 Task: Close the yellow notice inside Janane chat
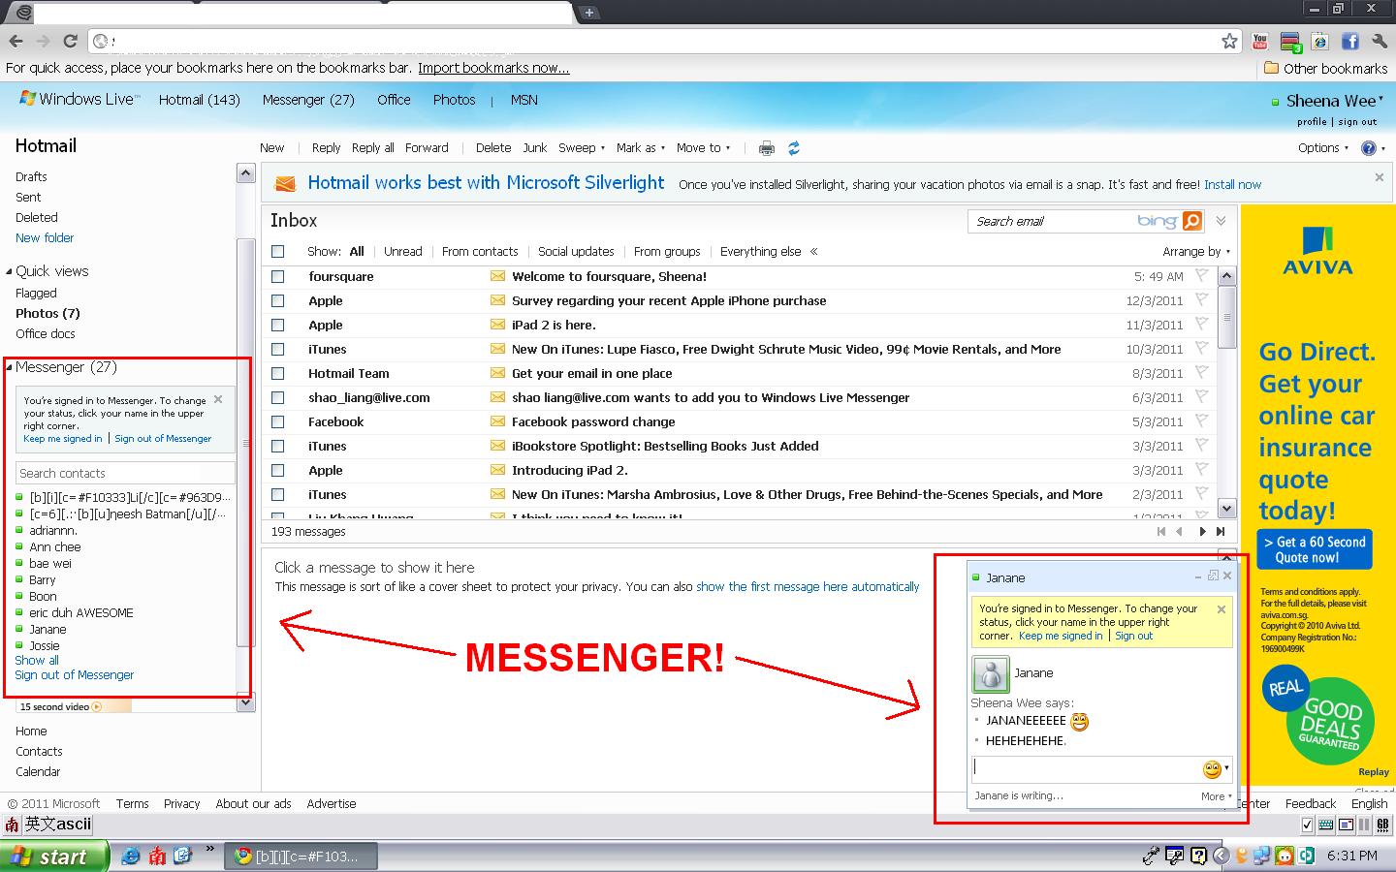point(1221,609)
